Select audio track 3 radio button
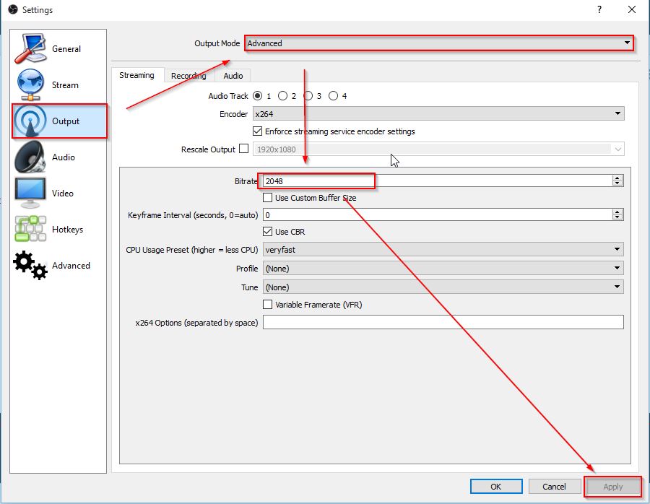This screenshot has width=650, height=504. tap(308, 96)
